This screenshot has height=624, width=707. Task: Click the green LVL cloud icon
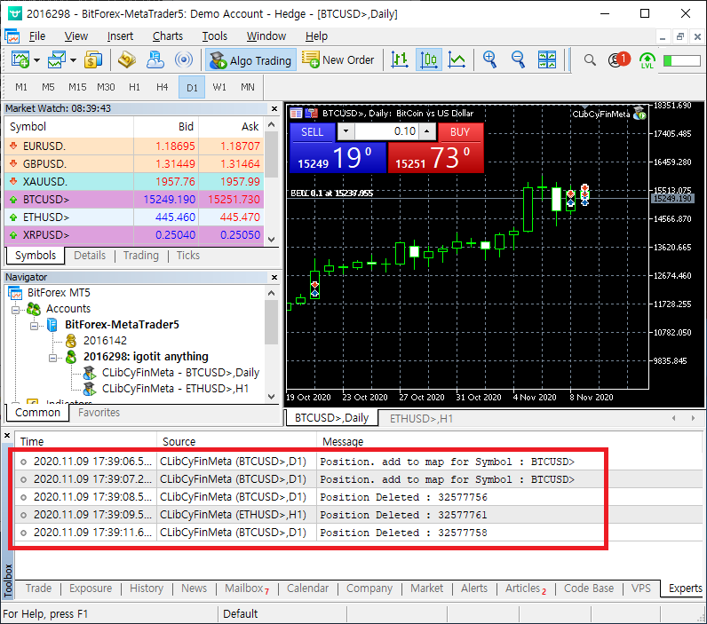point(647,60)
